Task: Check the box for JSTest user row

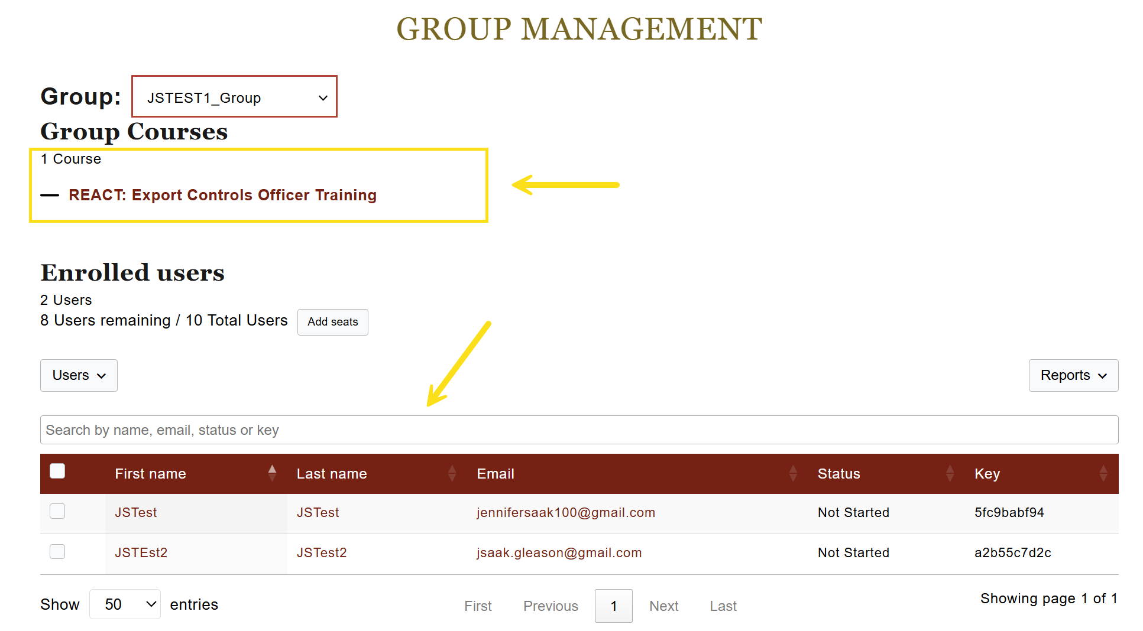Action: [57, 511]
